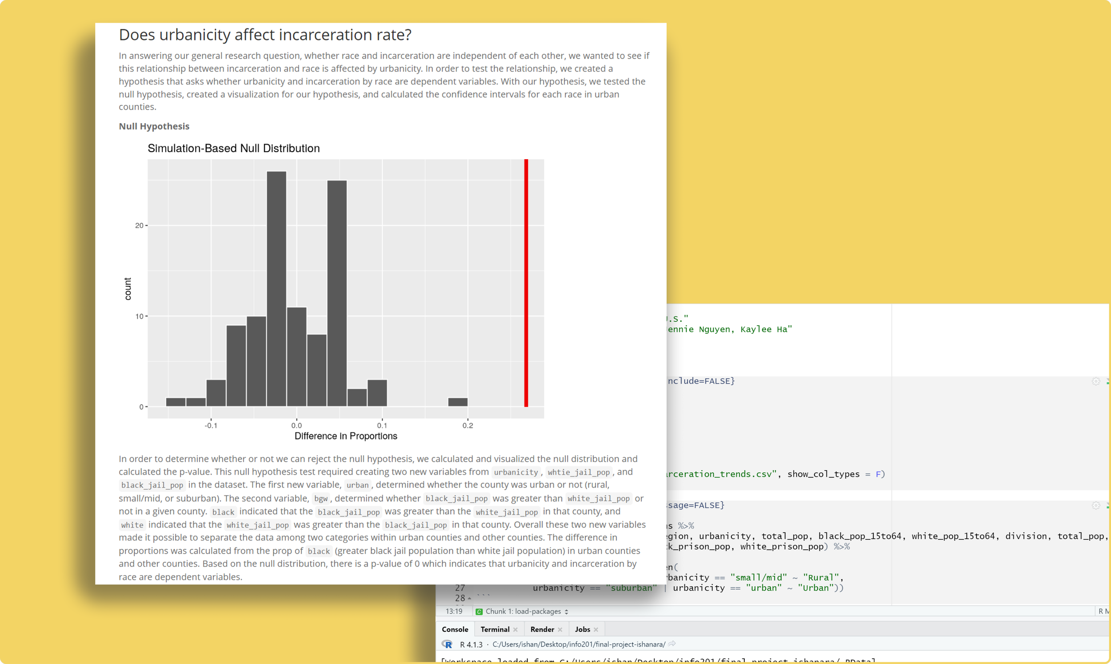Switch to the Terminal tab

tap(495, 629)
